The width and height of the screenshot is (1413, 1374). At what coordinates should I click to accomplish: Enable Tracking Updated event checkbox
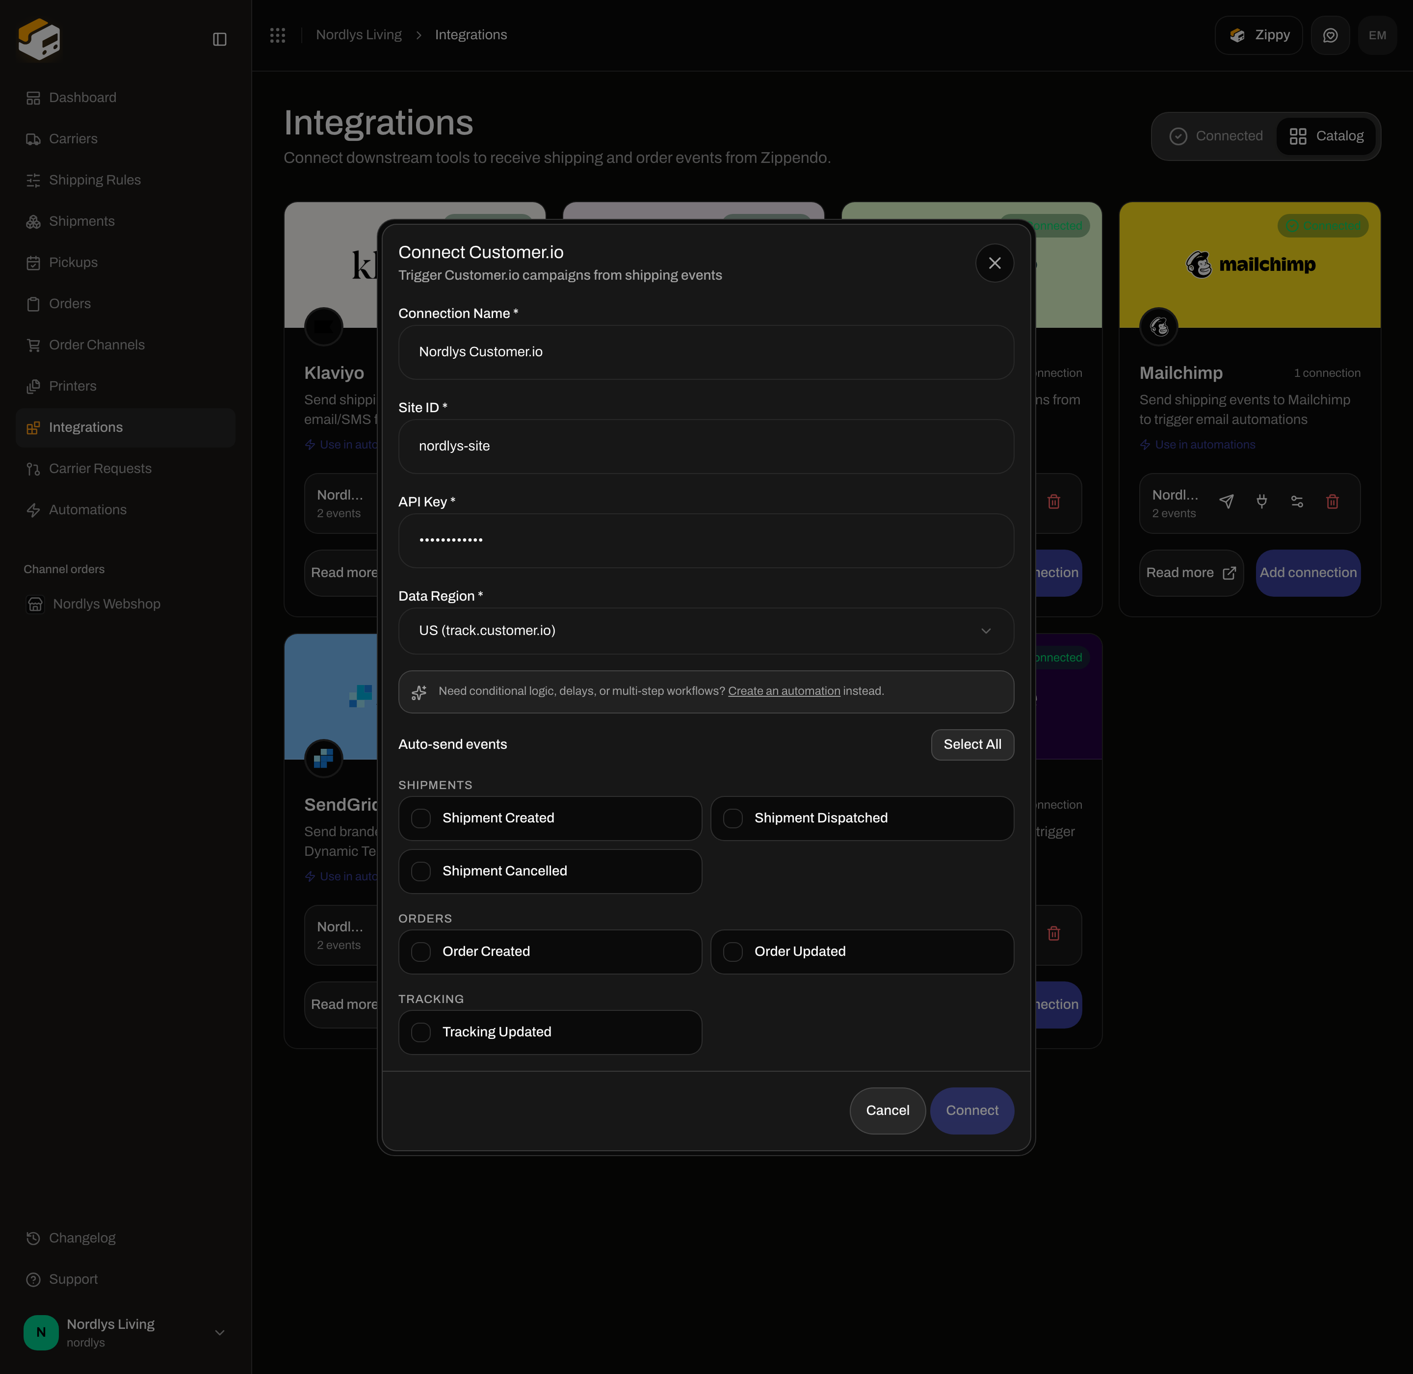pyautogui.click(x=421, y=1032)
